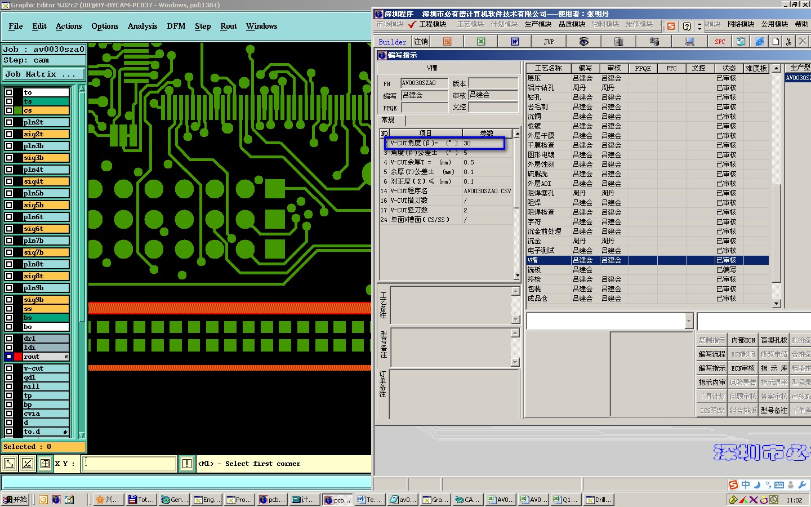Click the scissors cut icon in toolbar
This screenshot has width=811, height=507.
point(788,42)
